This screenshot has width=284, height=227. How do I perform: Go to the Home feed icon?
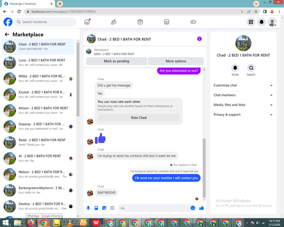[87, 22]
